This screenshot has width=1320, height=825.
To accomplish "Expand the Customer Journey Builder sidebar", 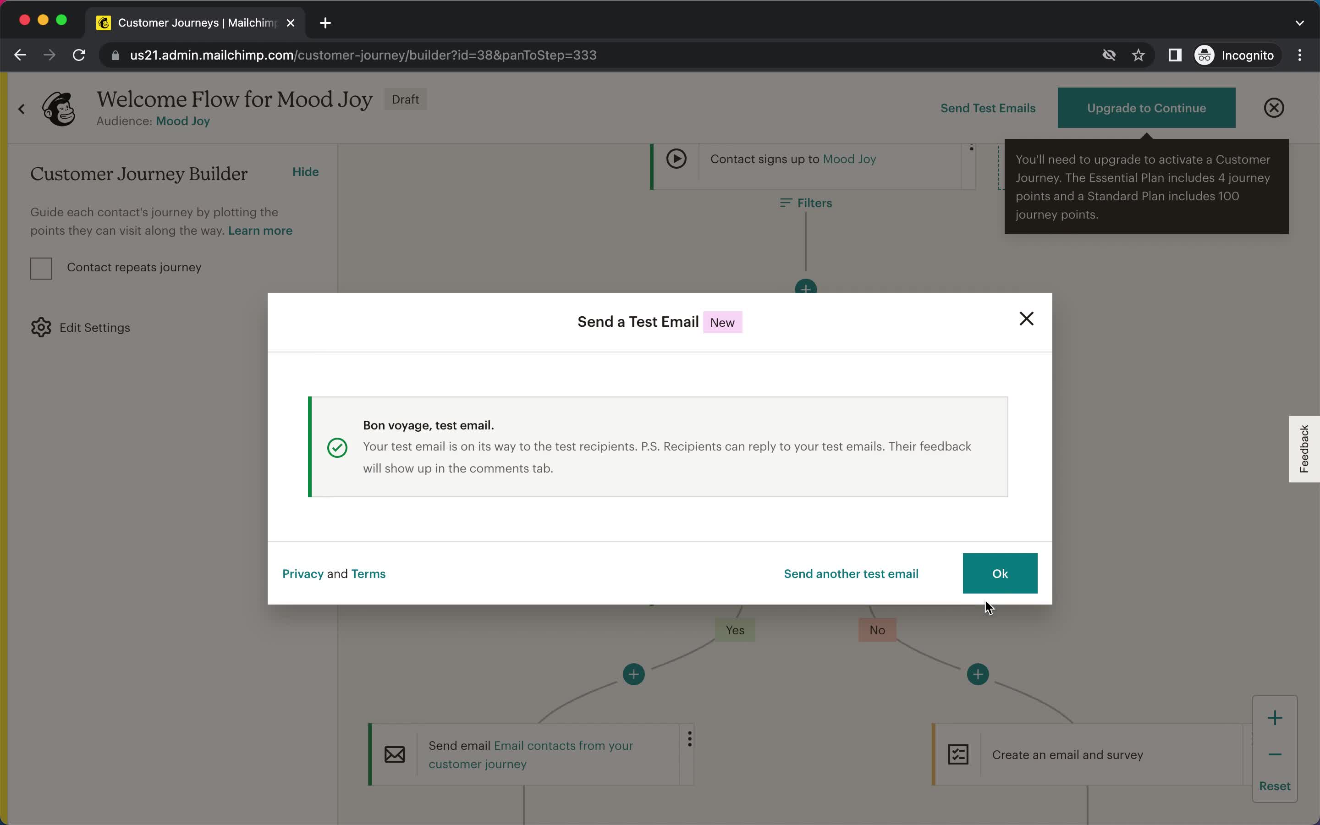I will [305, 171].
